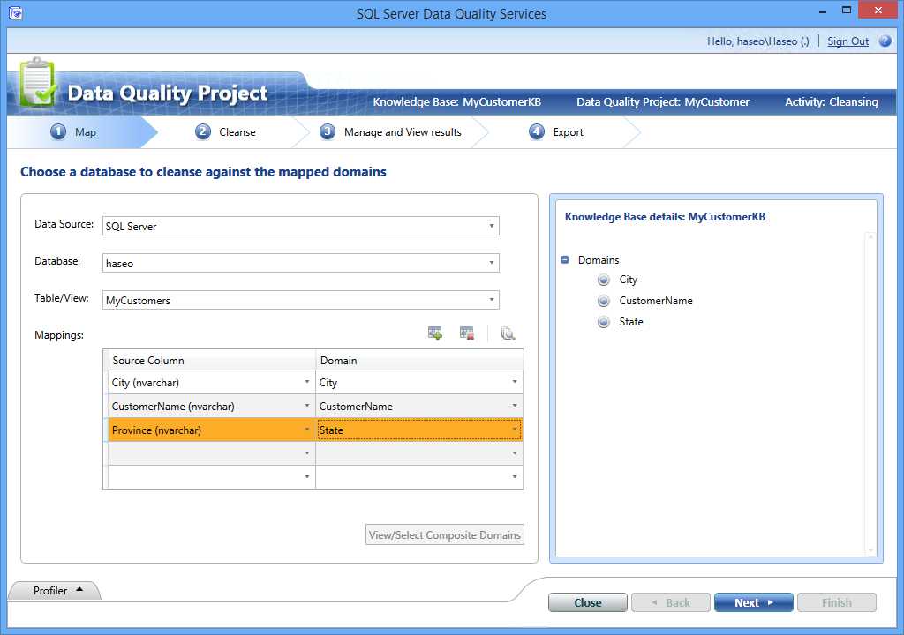Click the Hello, haseo\Haseo user text
The height and width of the screenshot is (635, 904).
757,41
